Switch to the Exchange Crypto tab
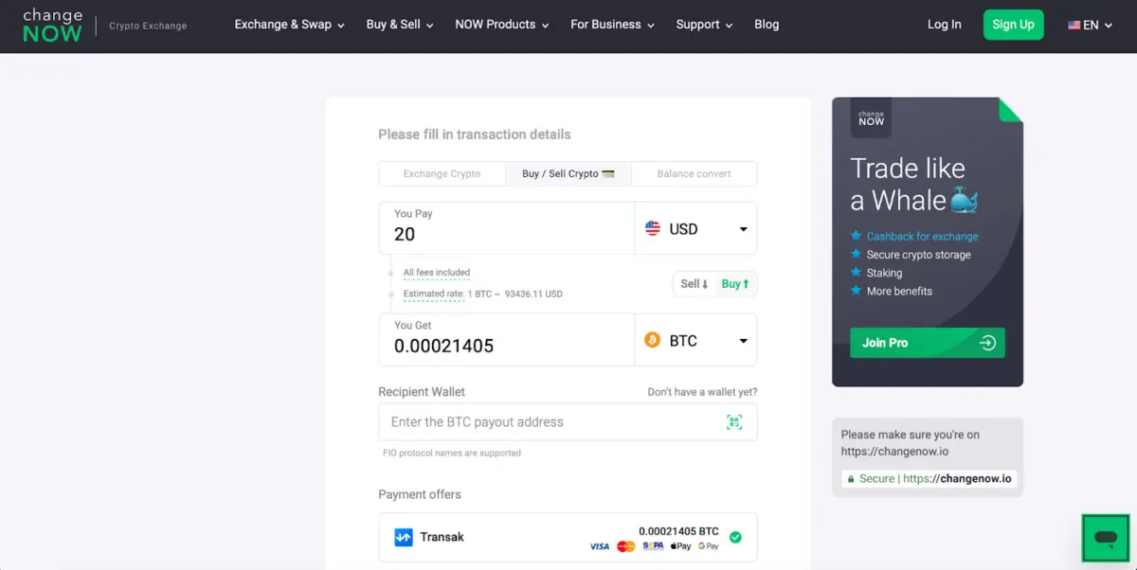Screen dimensions: 1137x570 coord(442,173)
